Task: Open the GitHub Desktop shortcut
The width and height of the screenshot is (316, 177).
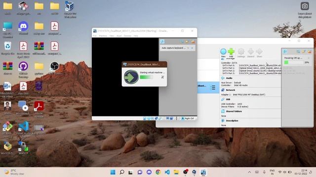Action: coord(23,70)
